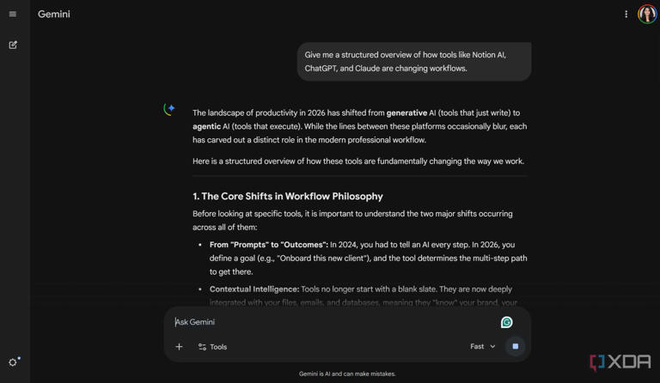Open the Tools menu in the prompt bar

pyautogui.click(x=212, y=347)
